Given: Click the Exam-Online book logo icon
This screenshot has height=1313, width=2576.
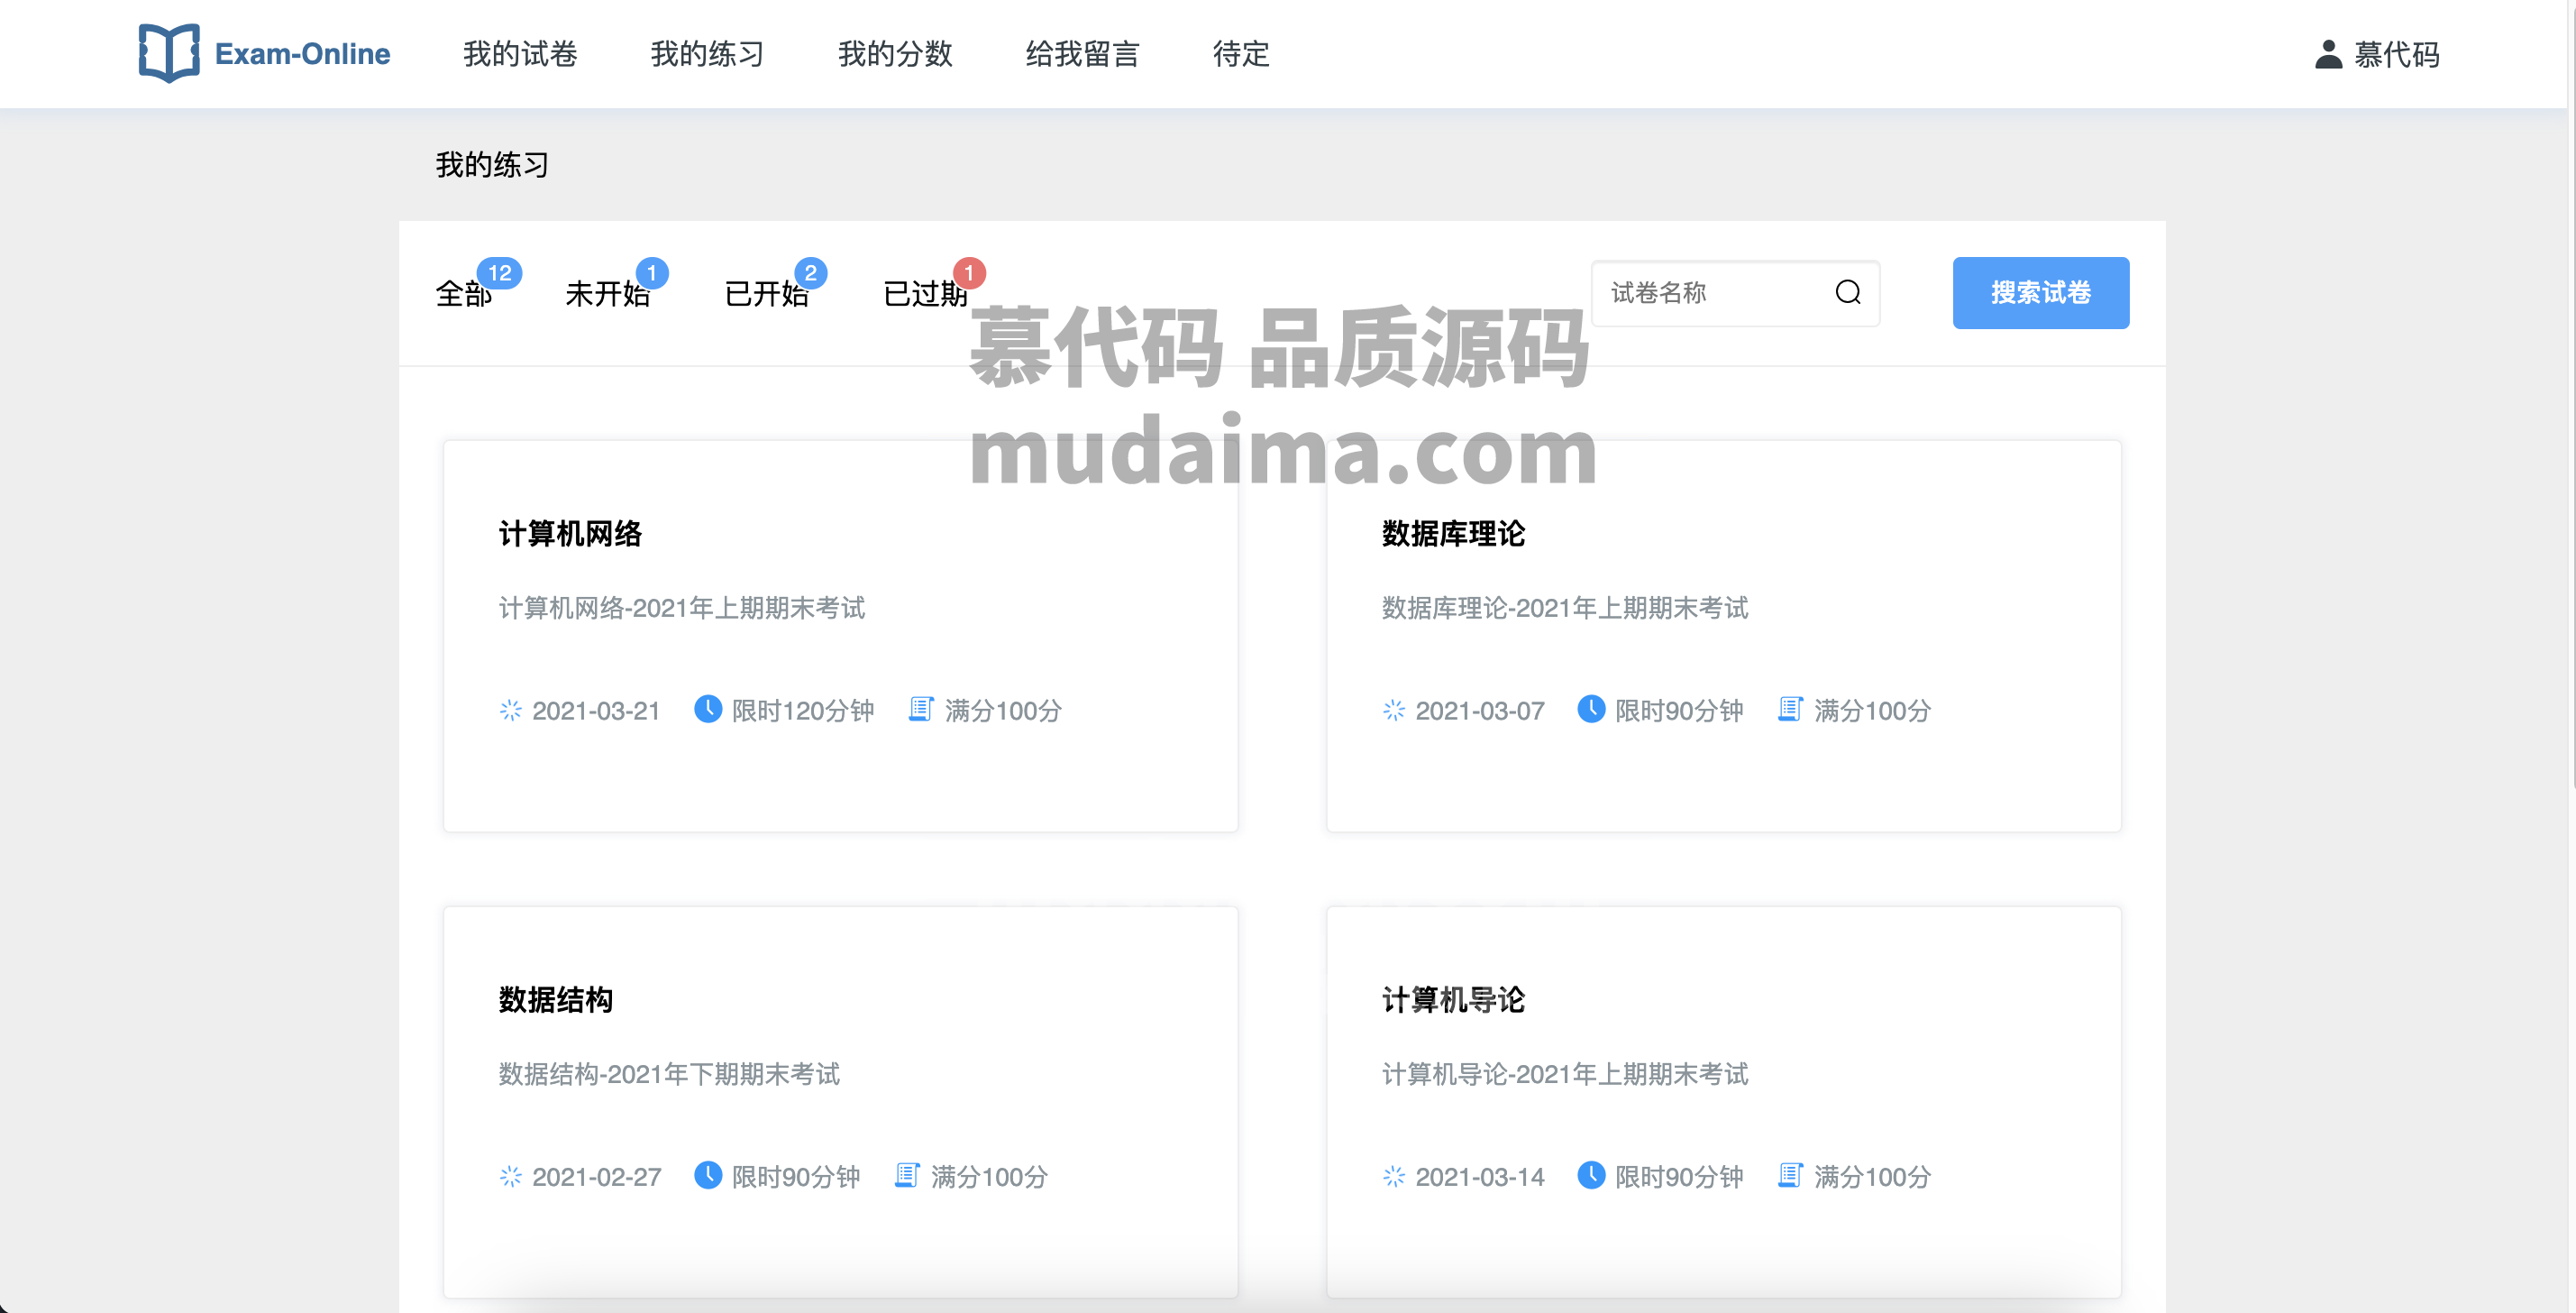Looking at the screenshot, I should pyautogui.click(x=168, y=53).
